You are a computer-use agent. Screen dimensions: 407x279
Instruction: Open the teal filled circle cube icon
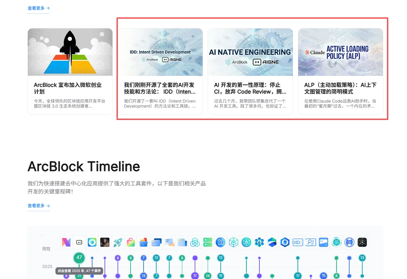tap(246, 242)
